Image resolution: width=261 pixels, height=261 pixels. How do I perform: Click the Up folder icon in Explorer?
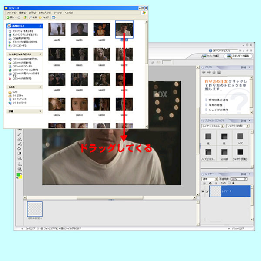[25, 17]
